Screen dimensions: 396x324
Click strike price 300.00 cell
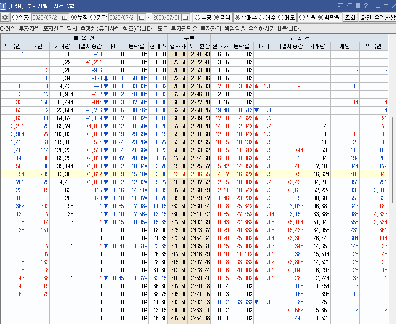point(178,310)
